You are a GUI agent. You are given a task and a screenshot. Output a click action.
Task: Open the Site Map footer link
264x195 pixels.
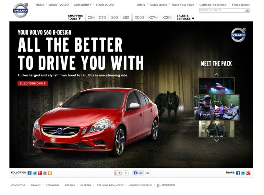70,185
